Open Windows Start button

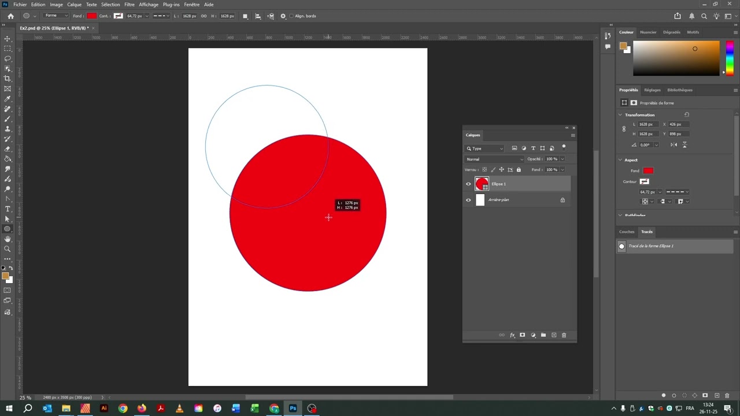pos(9,409)
